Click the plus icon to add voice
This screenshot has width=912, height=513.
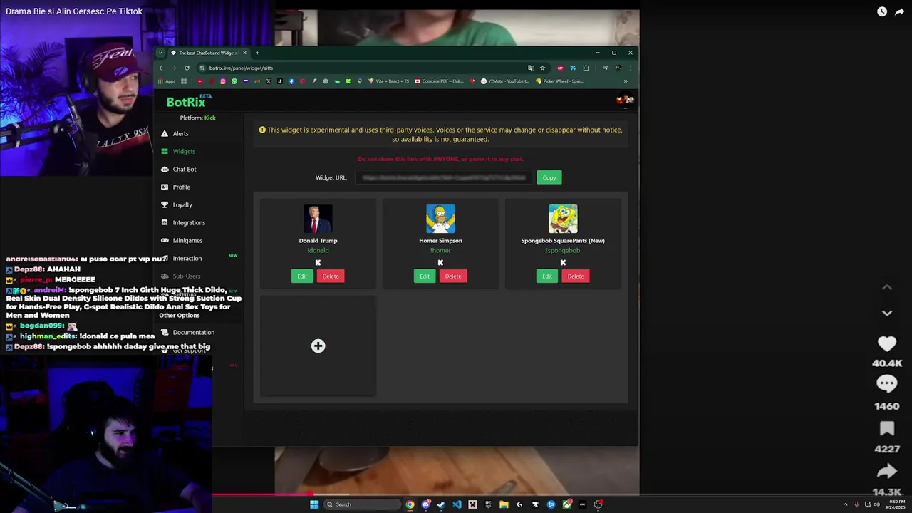pyautogui.click(x=318, y=346)
